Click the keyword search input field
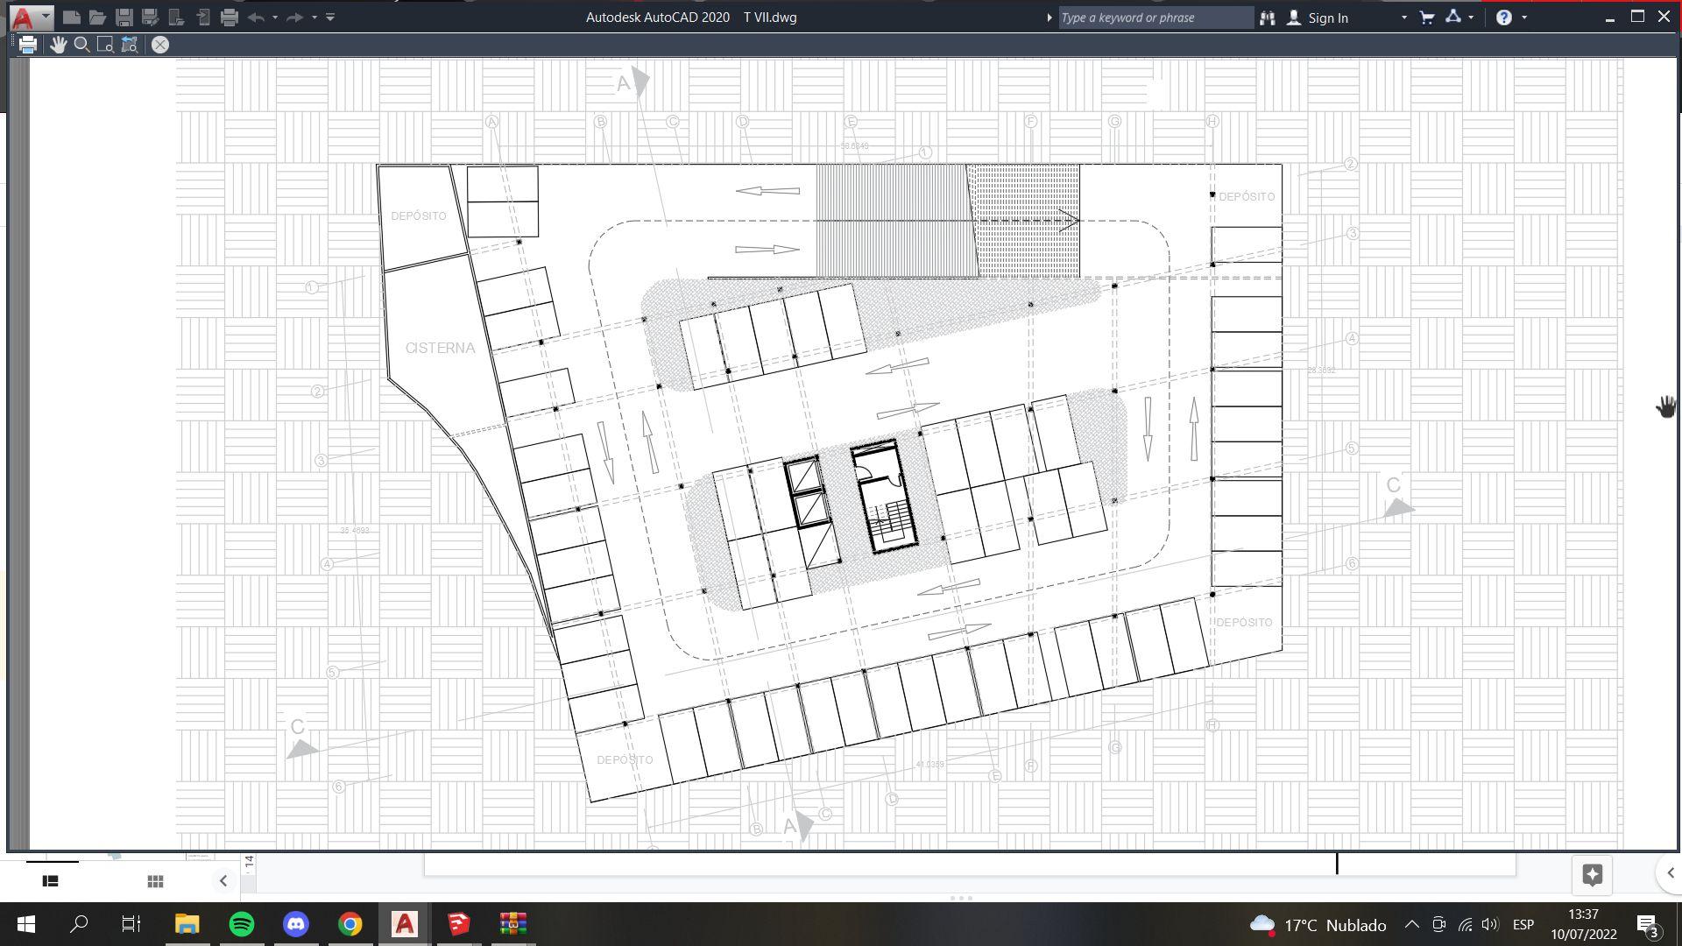The height and width of the screenshot is (946, 1682). tap(1155, 18)
